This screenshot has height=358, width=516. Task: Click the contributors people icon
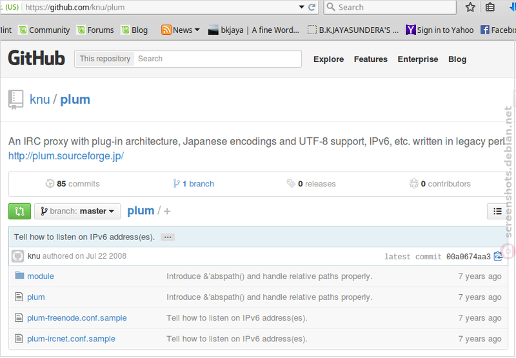(413, 183)
